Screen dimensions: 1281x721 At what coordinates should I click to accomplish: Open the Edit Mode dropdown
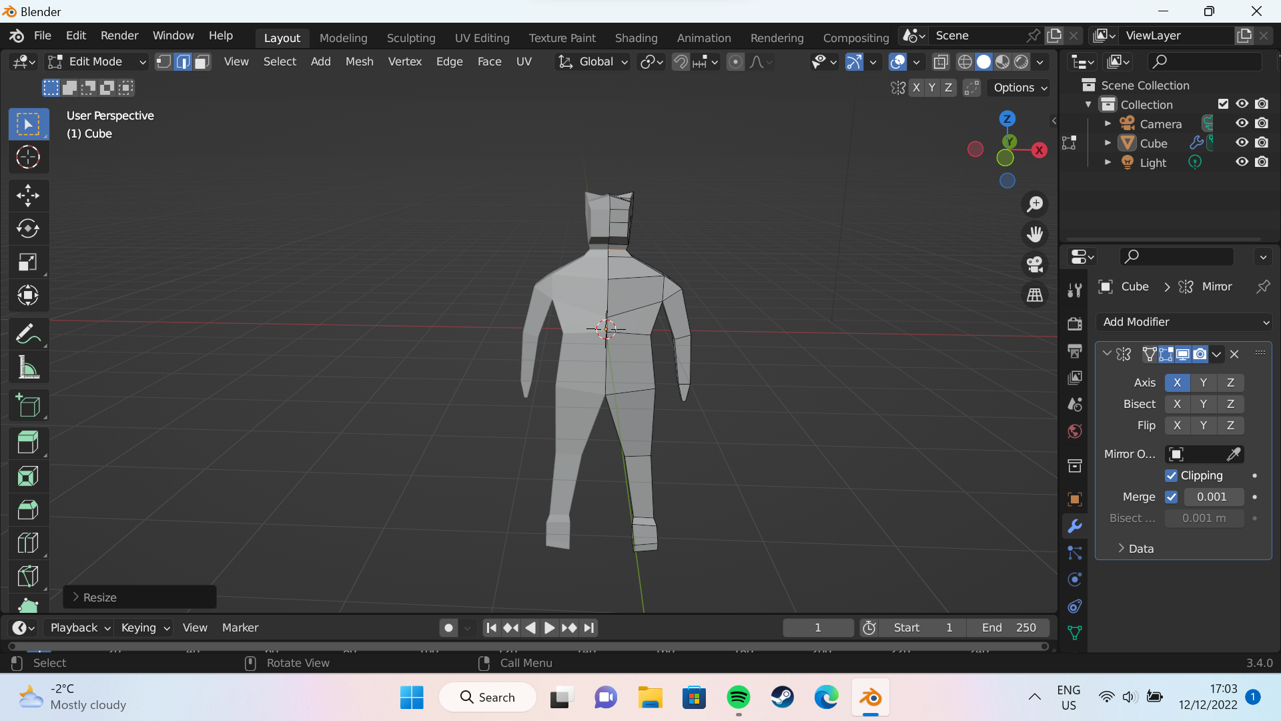[97, 62]
